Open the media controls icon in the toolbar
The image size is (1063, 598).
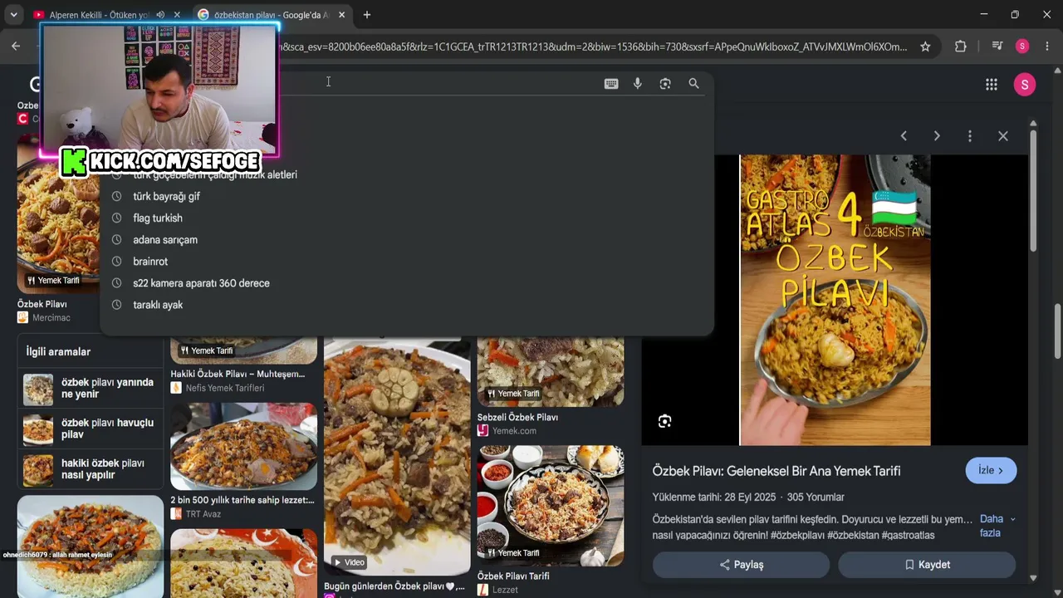coord(997,47)
